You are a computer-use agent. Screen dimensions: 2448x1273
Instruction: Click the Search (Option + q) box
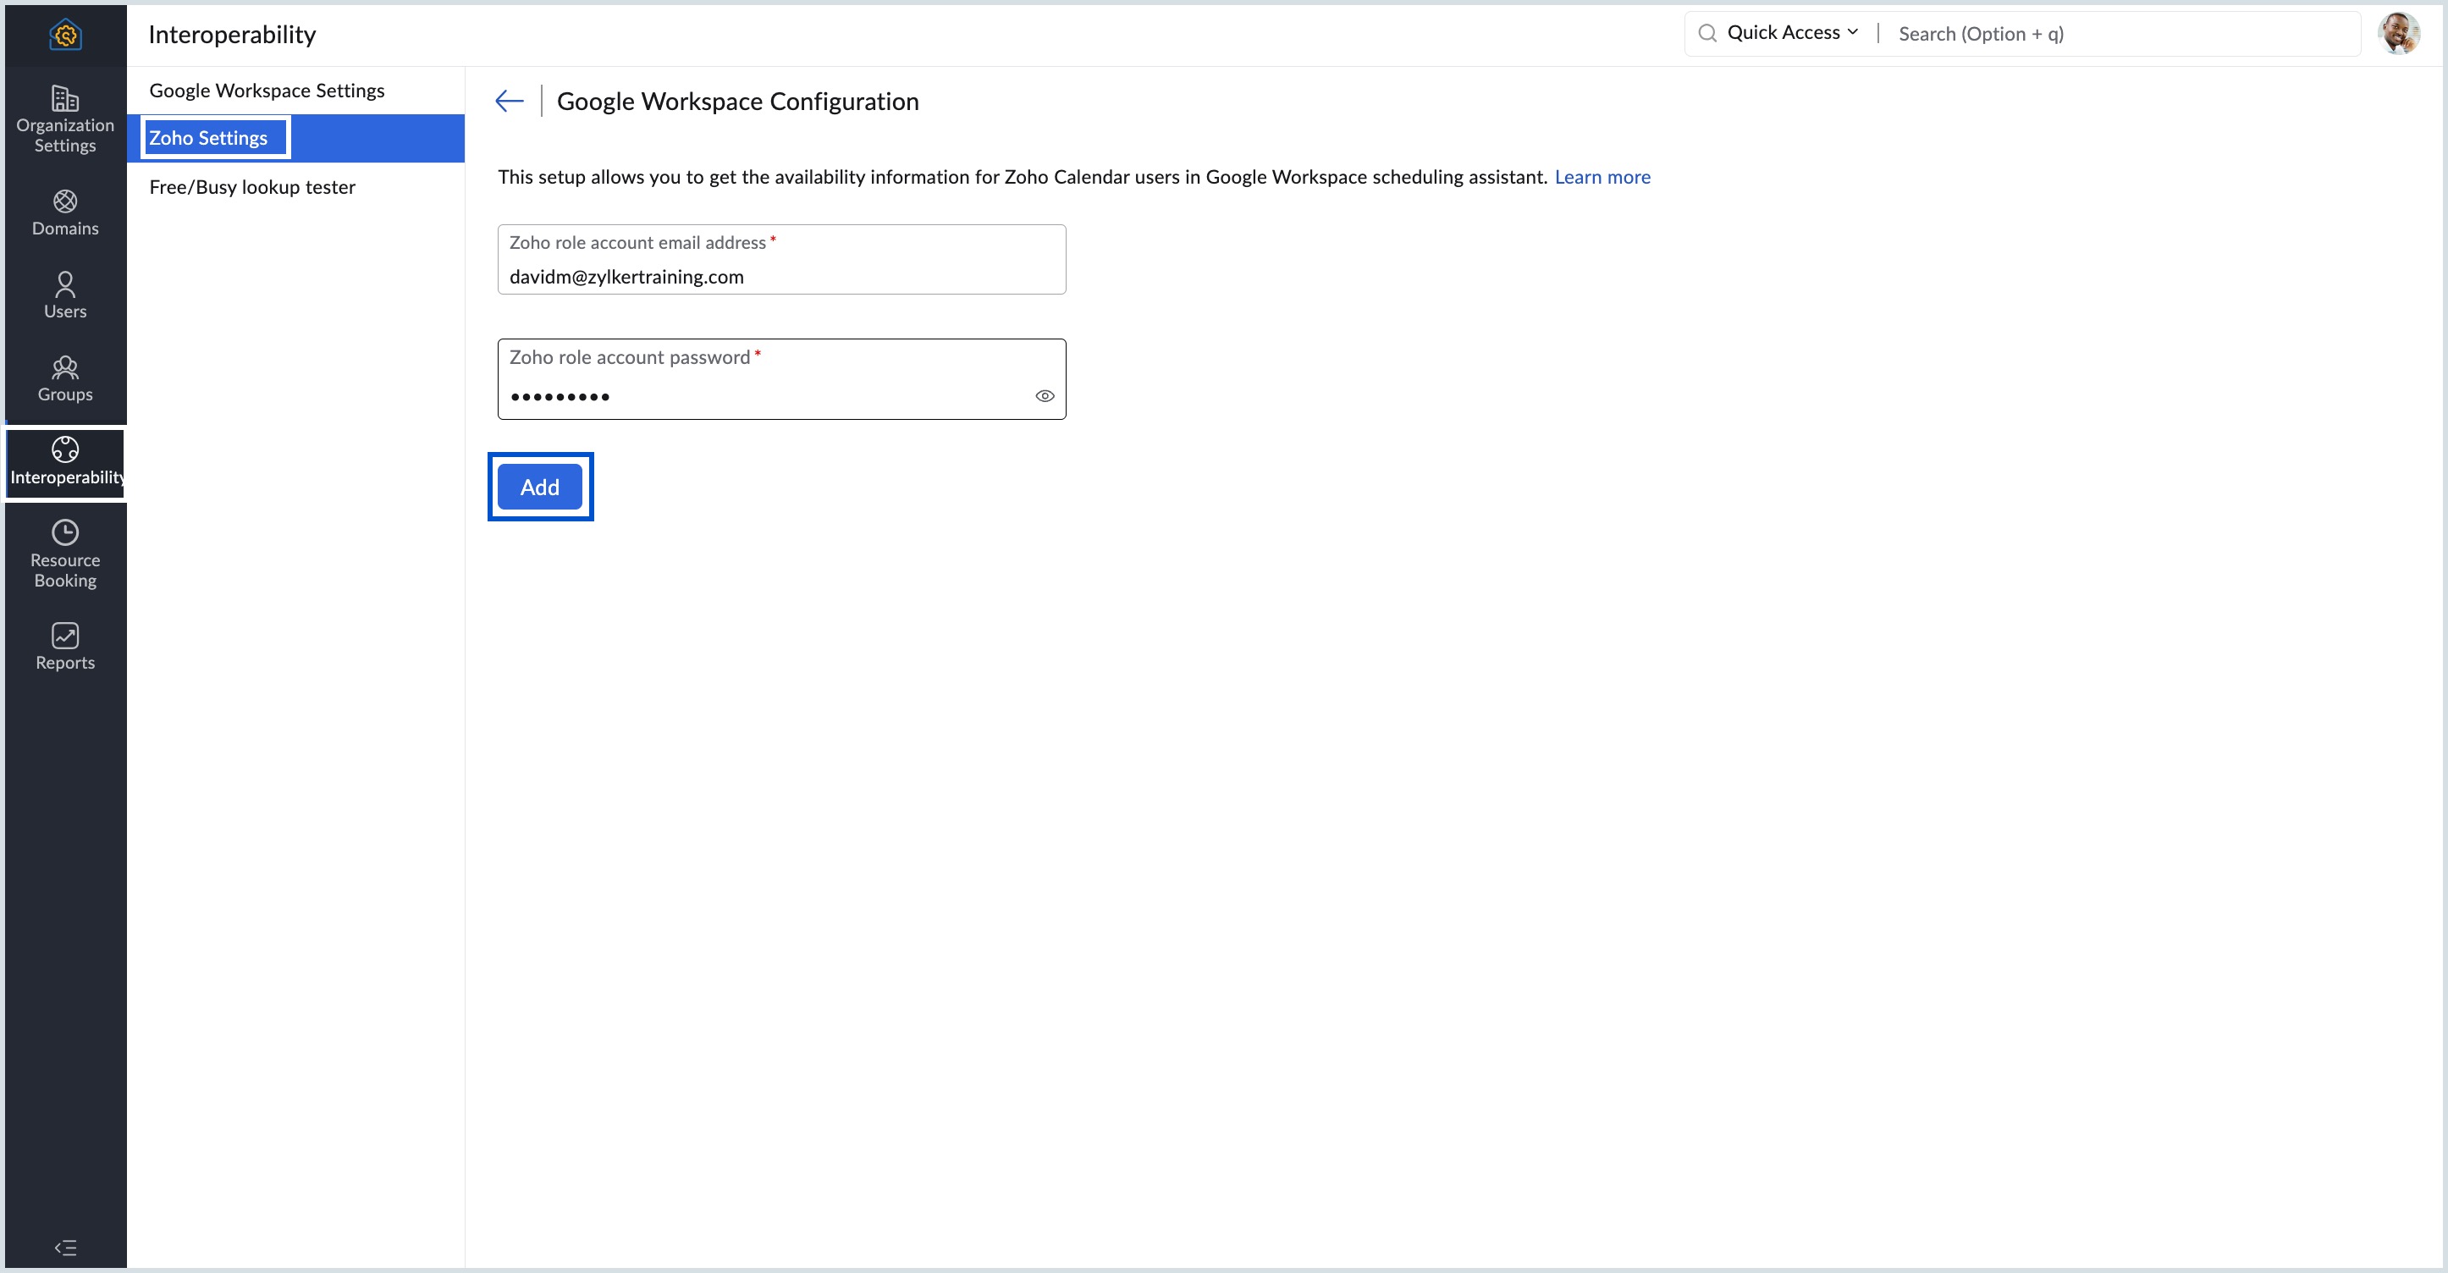(2124, 34)
